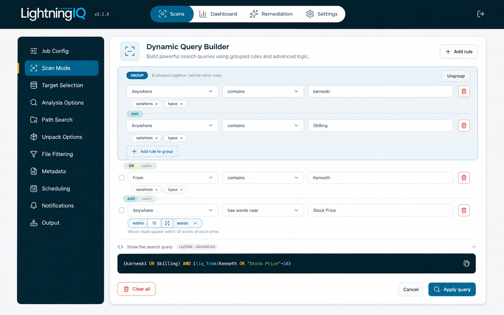
Task: Click the karneski value input field
Action: click(x=381, y=91)
